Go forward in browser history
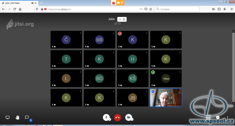 (x=9, y=9)
